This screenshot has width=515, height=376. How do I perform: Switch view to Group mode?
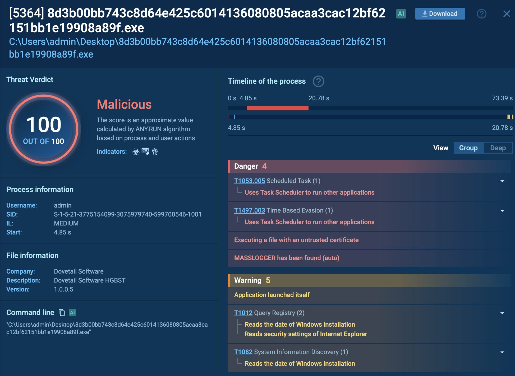pyautogui.click(x=468, y=148)
